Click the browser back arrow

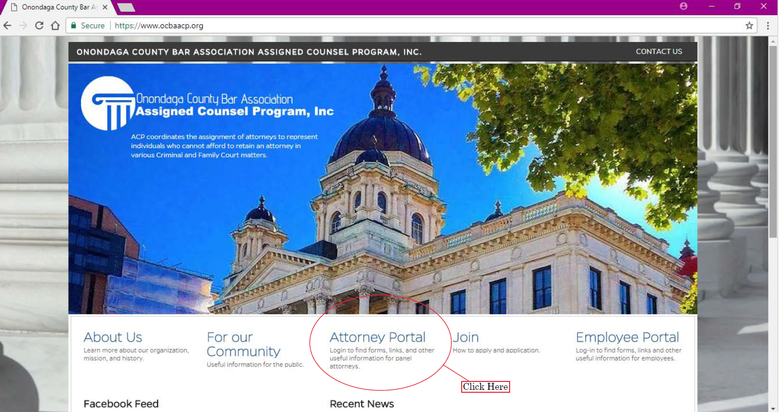pos(7,26)
